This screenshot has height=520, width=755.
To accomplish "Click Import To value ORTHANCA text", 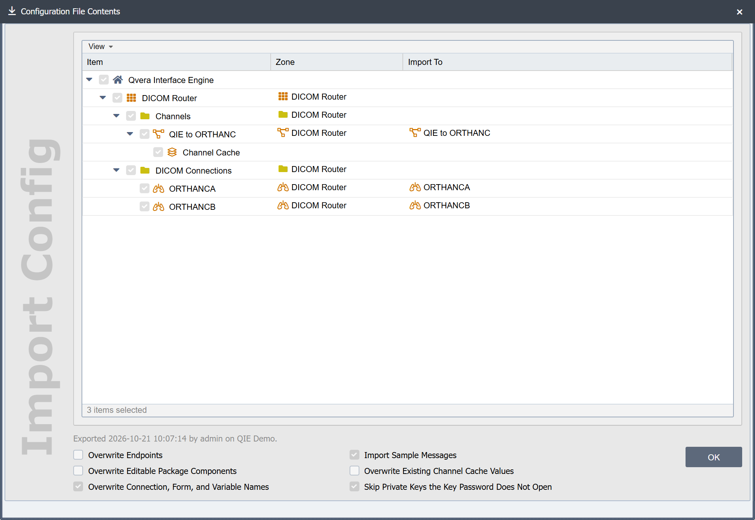I will tap(447, 187).
